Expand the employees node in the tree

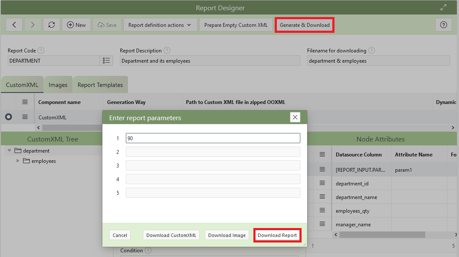click(17, 161)
